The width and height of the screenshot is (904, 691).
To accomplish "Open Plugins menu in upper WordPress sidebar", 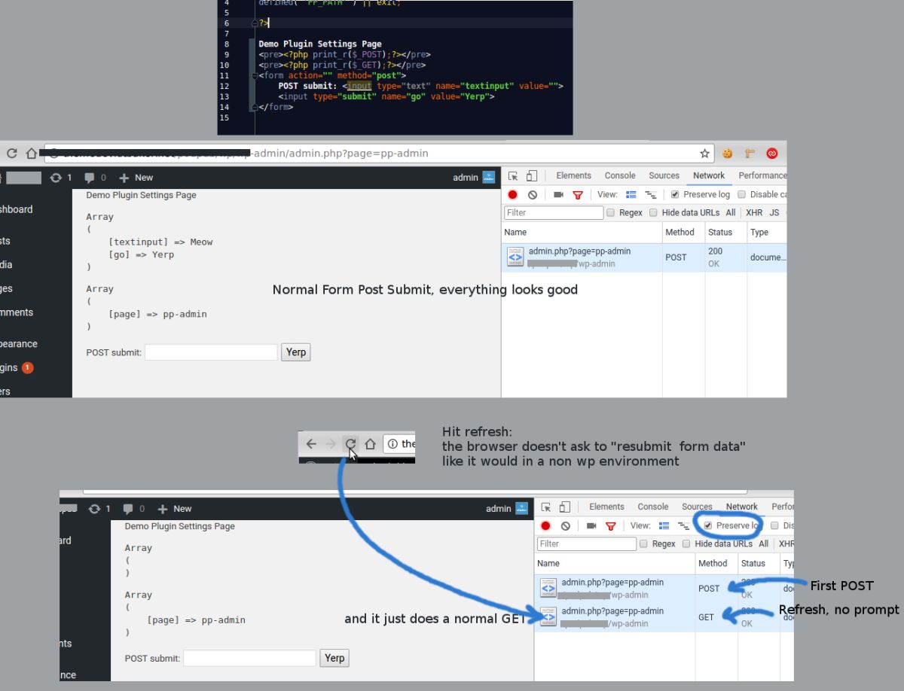I will 17,367.
